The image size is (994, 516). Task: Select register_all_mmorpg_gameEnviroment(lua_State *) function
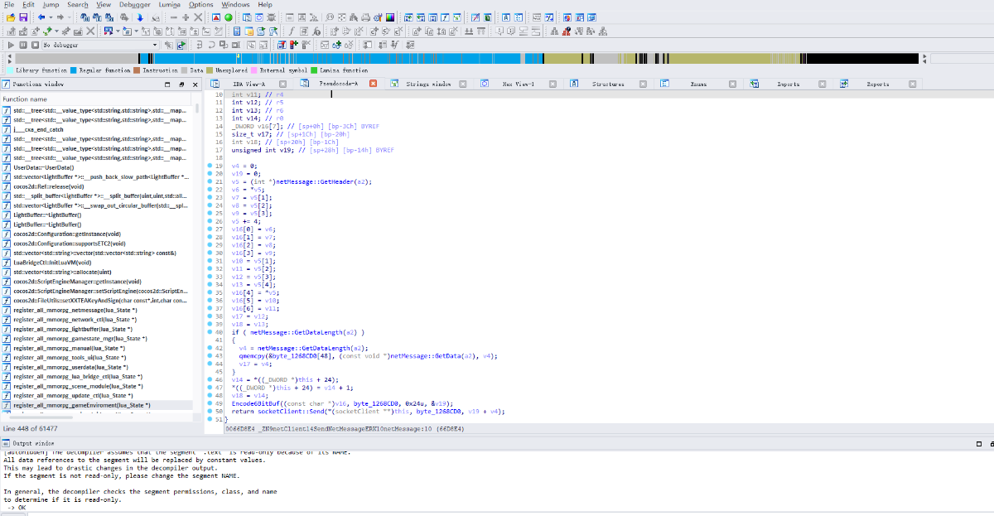point(82,405)
